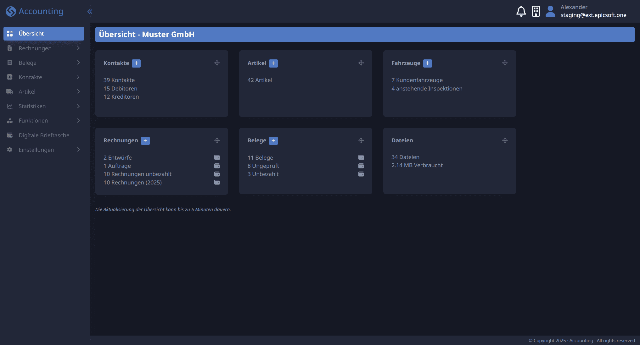Open Digitale Brieftasche in the sidebar
The width and height of the screenshot is (640, 345).
point(44,135)
